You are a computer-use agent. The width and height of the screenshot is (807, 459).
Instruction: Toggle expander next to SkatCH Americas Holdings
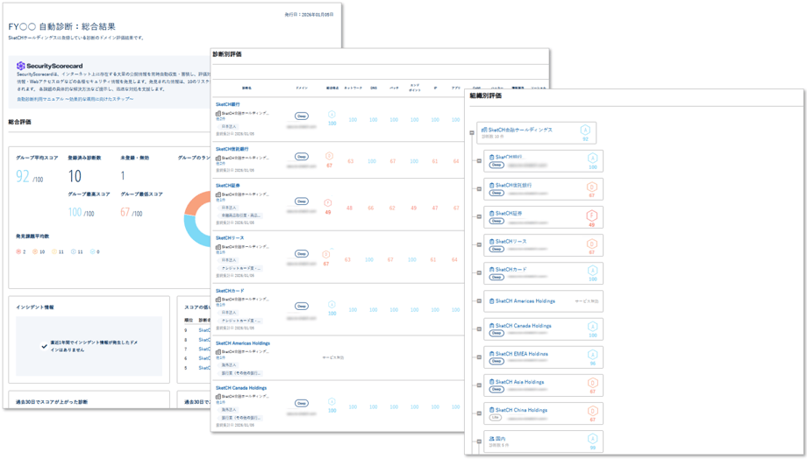tap(479, 301)
